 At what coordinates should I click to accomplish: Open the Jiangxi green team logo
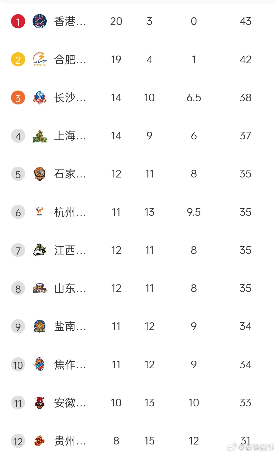click(x=39, y=250)
